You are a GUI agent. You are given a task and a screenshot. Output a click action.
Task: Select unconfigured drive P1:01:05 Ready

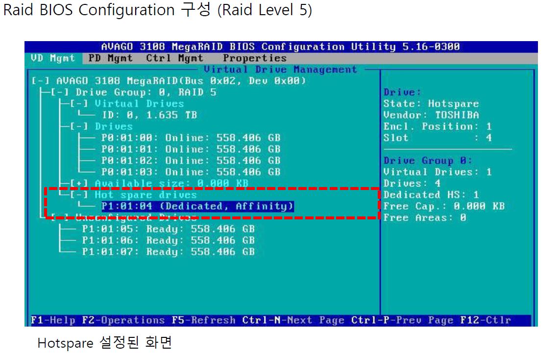point(168,229)
